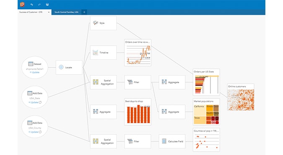Click the Filter funnel icon beside Calculate Field
The width and height of the screenshot is (283, 155).
130,141
